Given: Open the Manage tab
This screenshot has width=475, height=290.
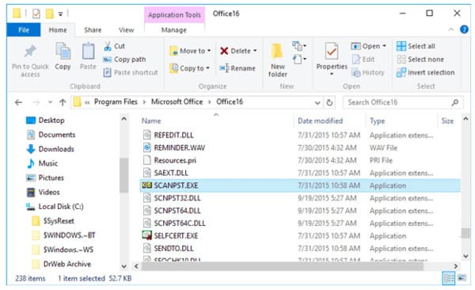Looking at the screenshot, I should (174, 30).
